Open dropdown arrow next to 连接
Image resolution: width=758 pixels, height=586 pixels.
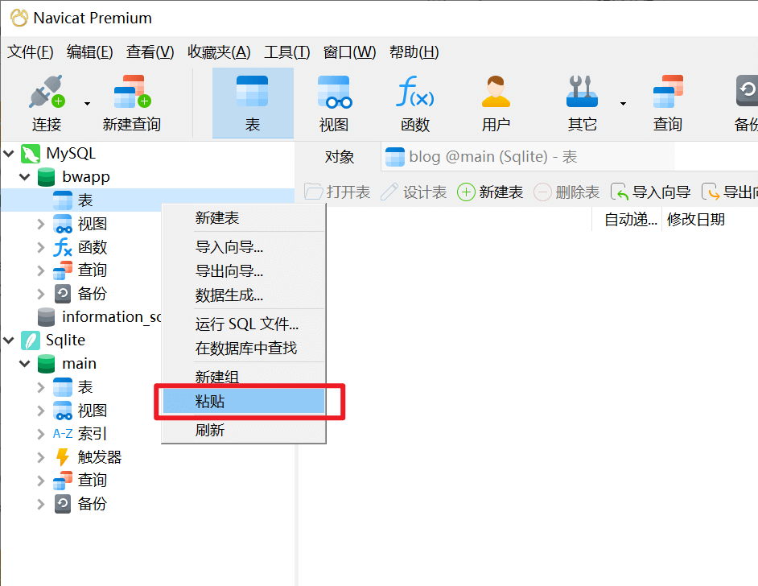coord(87,104)
